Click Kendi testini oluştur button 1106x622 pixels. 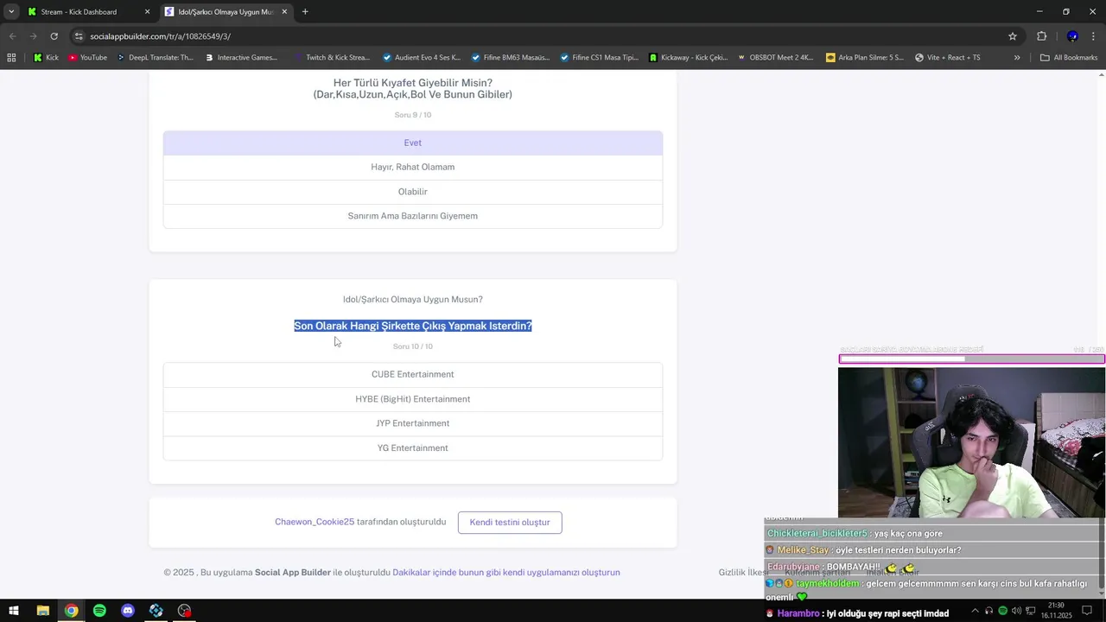coord(510,522)
